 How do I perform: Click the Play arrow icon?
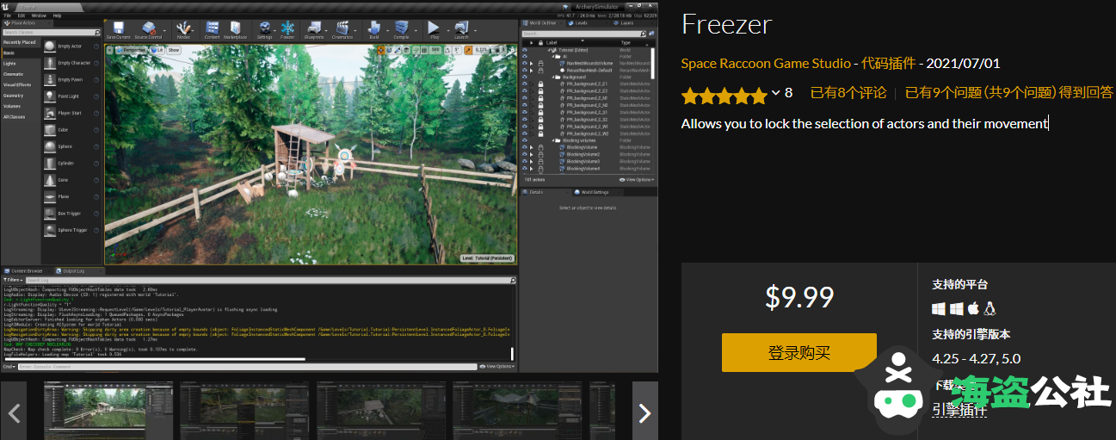[x=435, y=29]
